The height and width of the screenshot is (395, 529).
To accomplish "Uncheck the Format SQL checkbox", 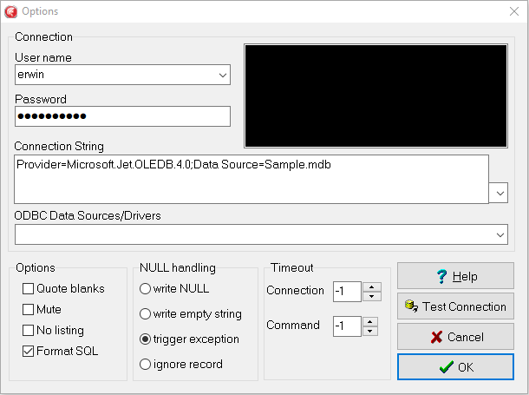I will coord(29,352).
